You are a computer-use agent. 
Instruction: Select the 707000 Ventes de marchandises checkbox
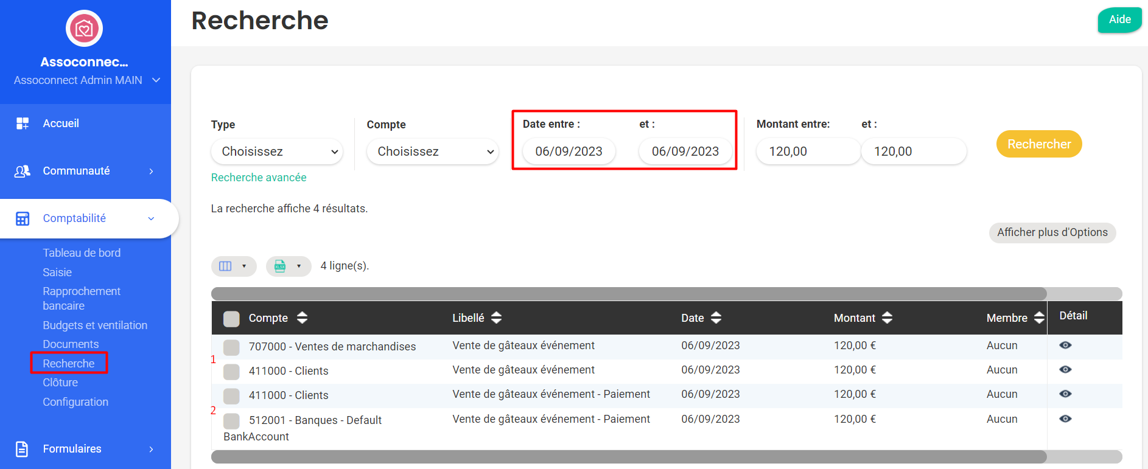(x=231, y=347)
